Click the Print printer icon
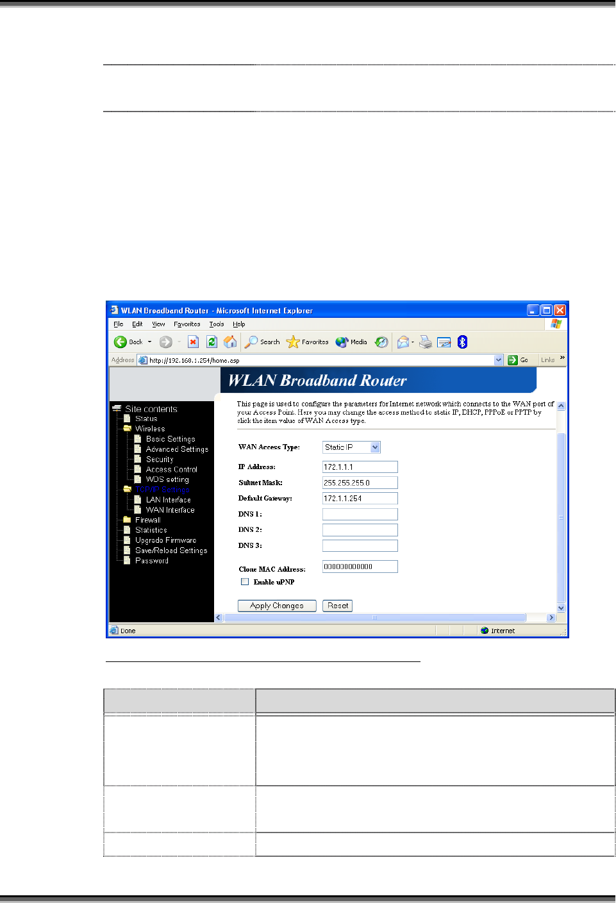 coord(426,342)
